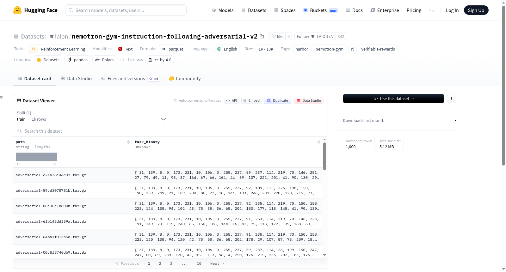Screen dimensions: 506x272
Task: Expand the navigation more-menu icon
Action: [x=432, y=10]
